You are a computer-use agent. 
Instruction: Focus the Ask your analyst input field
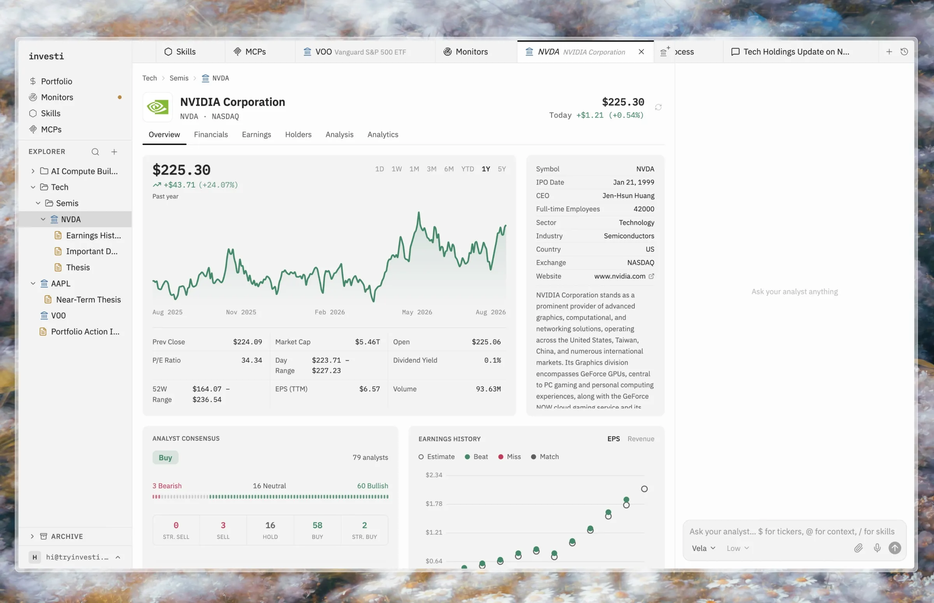click(x=794, y=531)
